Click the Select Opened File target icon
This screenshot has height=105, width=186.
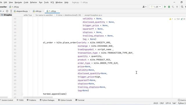pyautogui.click(x=7, y=11)
